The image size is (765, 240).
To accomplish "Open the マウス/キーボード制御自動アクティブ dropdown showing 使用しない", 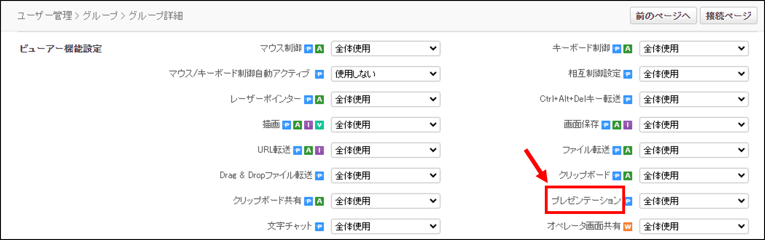I will click(386, 74).
